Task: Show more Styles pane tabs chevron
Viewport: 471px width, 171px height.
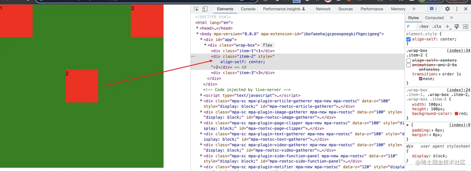Action: [451, 18]
